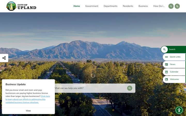
Task: Click the translate language icon
Action: click(177, 6)
